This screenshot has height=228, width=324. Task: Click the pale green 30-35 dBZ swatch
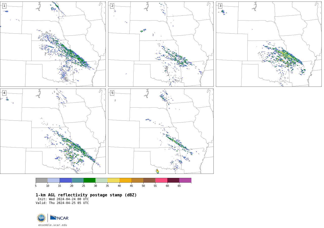(x=101, y=180)
